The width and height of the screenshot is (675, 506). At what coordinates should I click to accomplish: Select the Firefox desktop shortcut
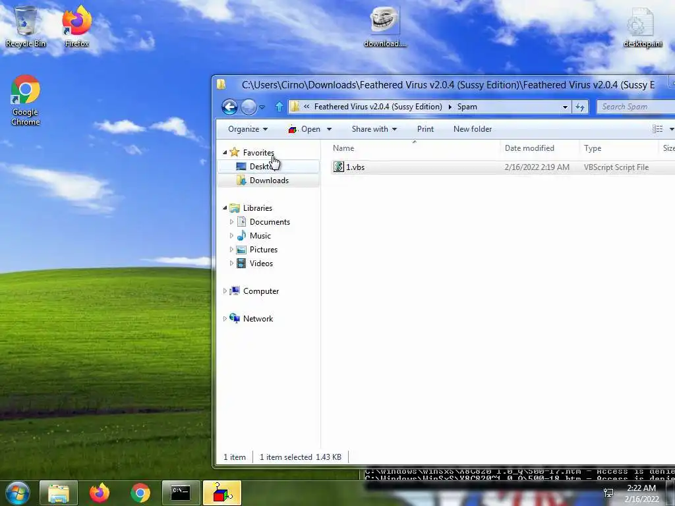[76, 26]
